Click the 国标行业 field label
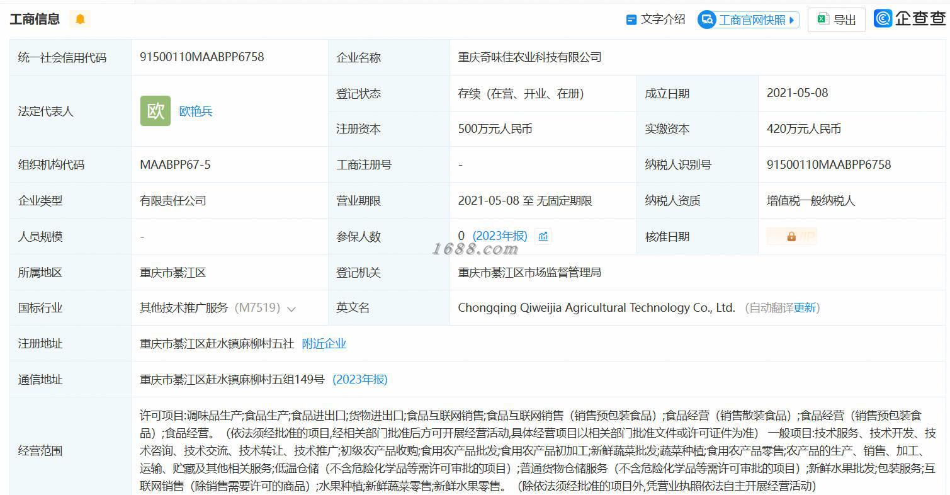950x495 pixels. 40,309
